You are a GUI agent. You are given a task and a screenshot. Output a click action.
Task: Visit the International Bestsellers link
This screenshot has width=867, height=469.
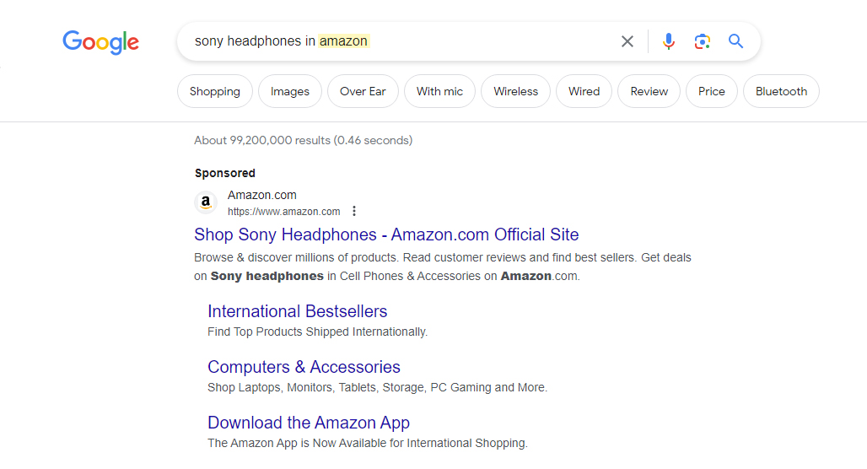(x=298, y=311)
